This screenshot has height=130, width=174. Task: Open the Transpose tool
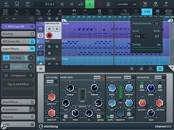125,12
